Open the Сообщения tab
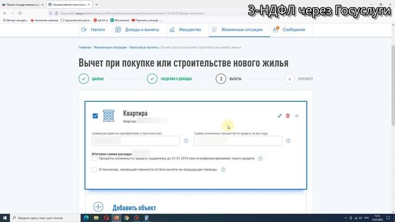The height and width of the screenshot is (222, 395). (289, 30)
